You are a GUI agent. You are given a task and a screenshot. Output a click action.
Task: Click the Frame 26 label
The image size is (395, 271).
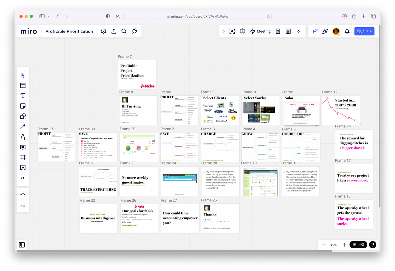tap(128, 200)
